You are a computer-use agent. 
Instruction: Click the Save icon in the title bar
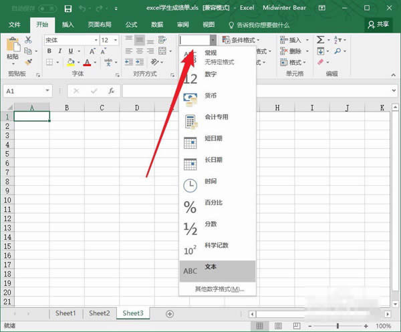(x=69, y=8)
